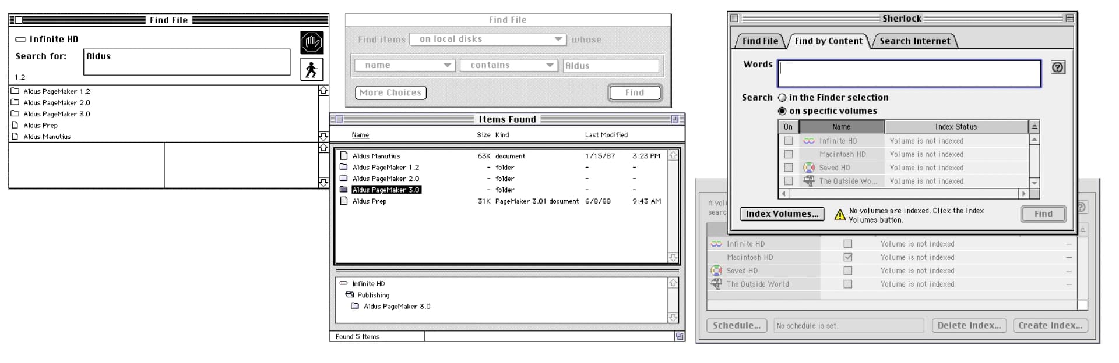The image size is (1119, 363).
Task: Click the Aldus Manutius document icon in Items Found
Action: [344, 156]
